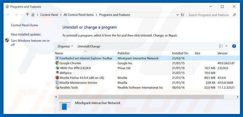
Task: Click the Mozilla Maintenance Service icon
Action: pyautogui.click(x=57, y=83)
